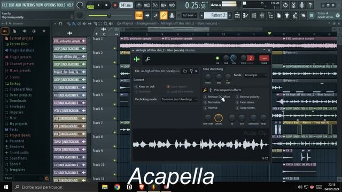Click the 141 tempo display
342x192 pixels.
tap(126, 5)
